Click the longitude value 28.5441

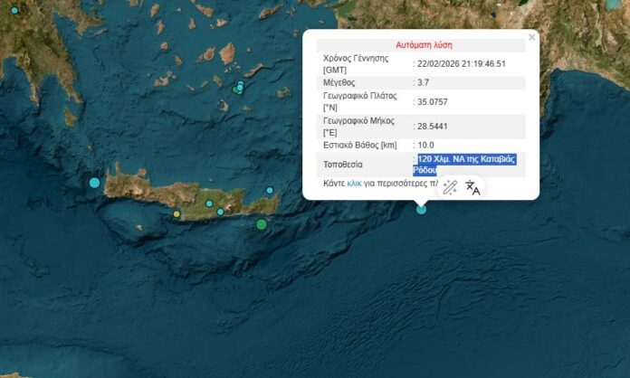[x=434, y=127]
